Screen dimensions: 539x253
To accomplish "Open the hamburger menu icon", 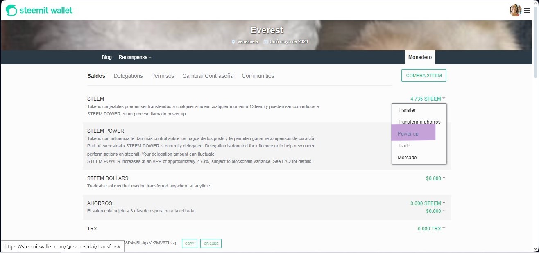I will [528, 11].
